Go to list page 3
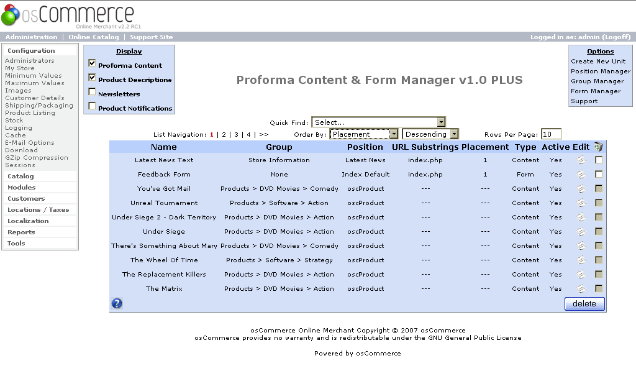 coord(237,134)
